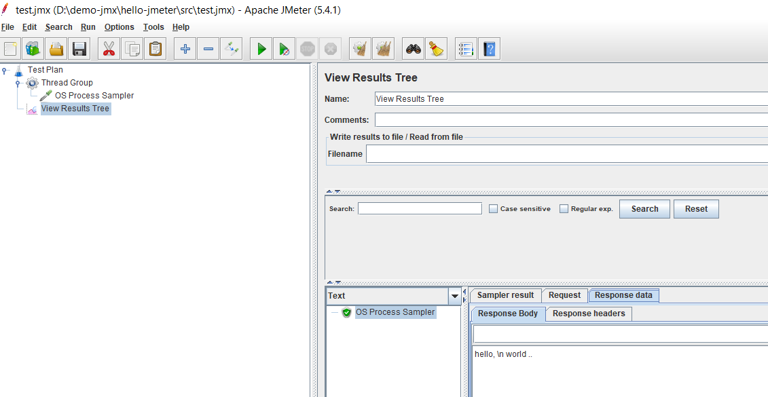
Task: Switch to the Sampler result tab
Action: coord(505,295)
